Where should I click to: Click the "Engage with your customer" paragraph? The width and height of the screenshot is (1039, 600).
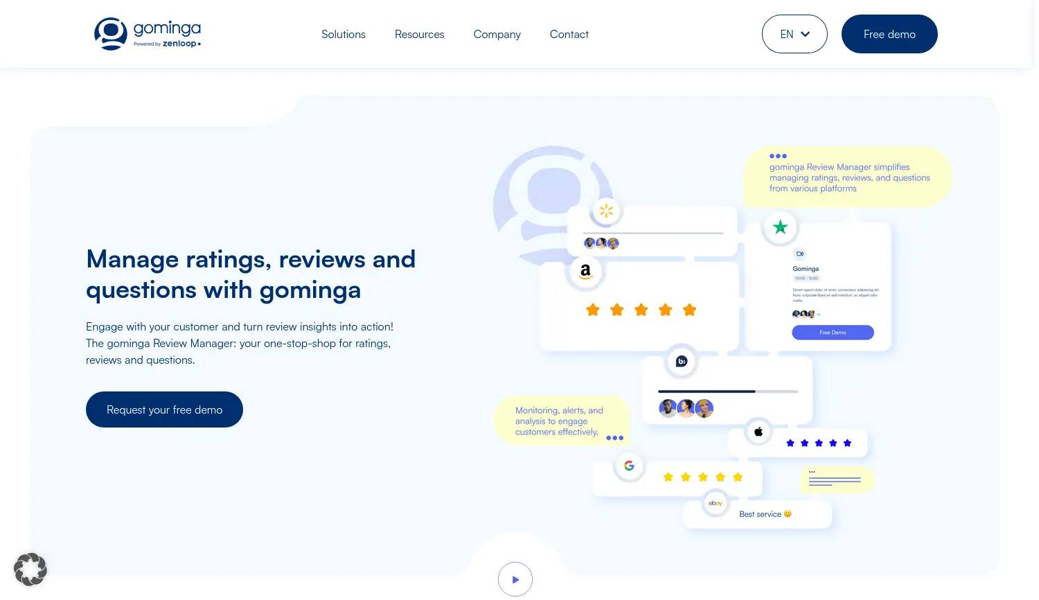click(240, 343)
